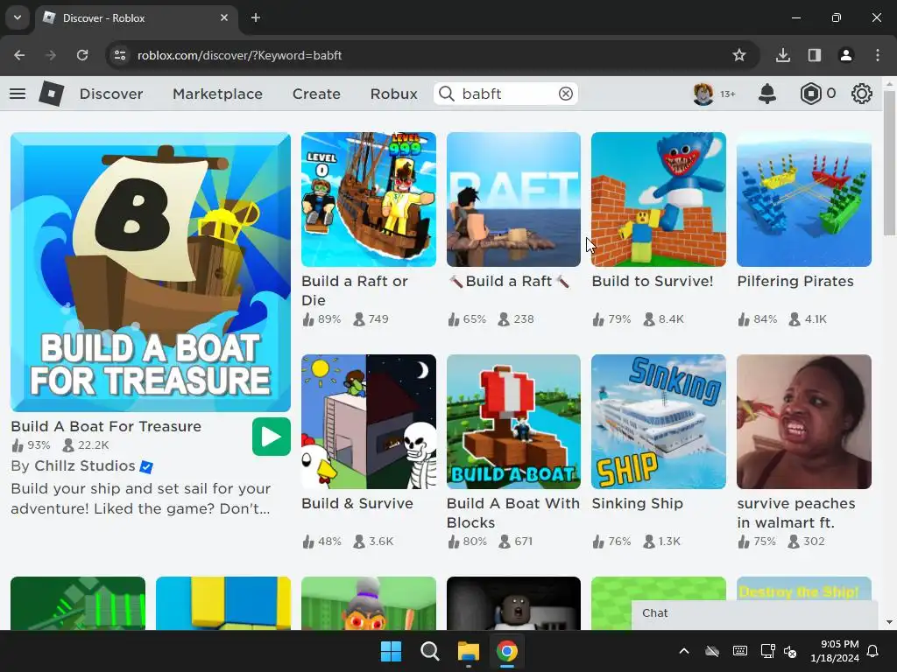Open the tab search dropdown

tap(18, 17)
